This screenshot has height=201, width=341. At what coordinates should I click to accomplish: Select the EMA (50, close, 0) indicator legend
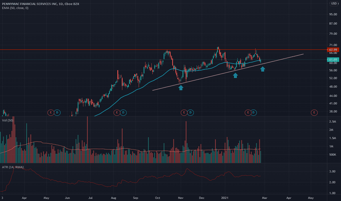pos(15,8)
